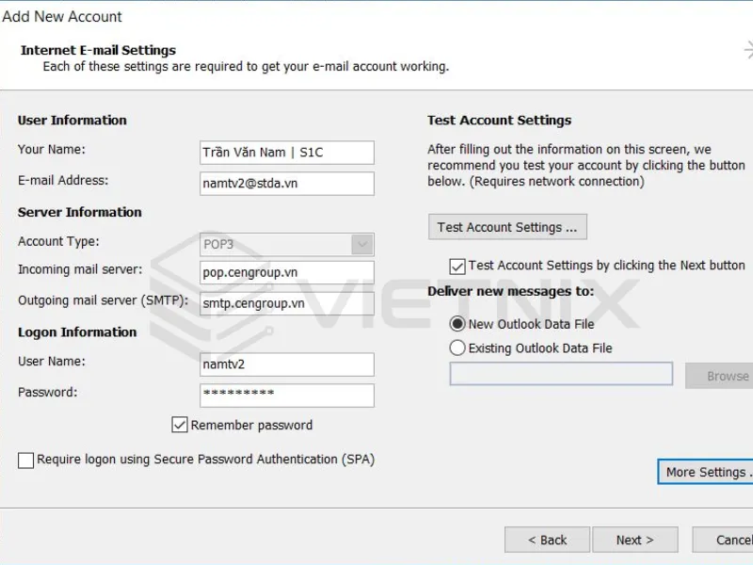
Task: Click the Test Account Settings button
Action: tap(507, 226)
